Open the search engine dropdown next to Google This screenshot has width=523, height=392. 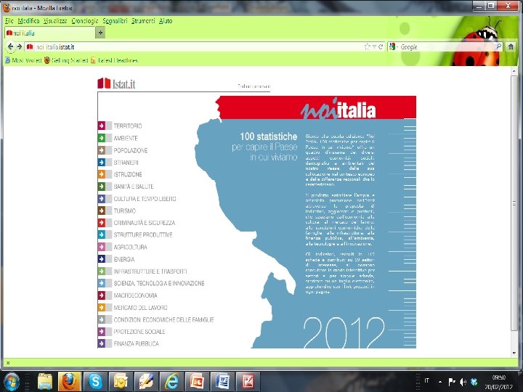coord(394,46)
